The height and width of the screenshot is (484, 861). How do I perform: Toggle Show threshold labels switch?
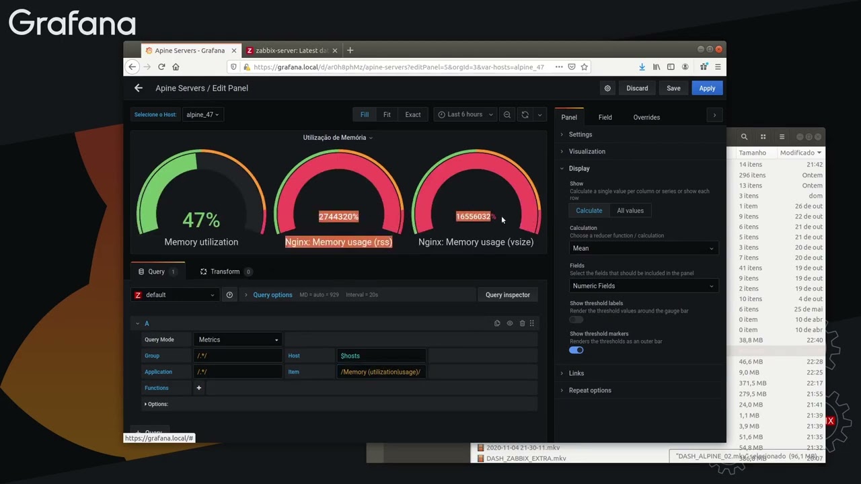click(x=576, y=319)
